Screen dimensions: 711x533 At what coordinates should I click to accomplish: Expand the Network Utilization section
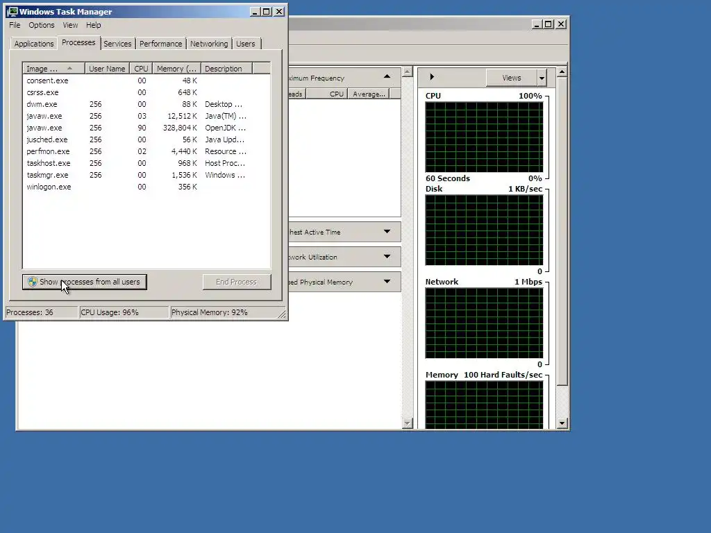pos(387,257)
